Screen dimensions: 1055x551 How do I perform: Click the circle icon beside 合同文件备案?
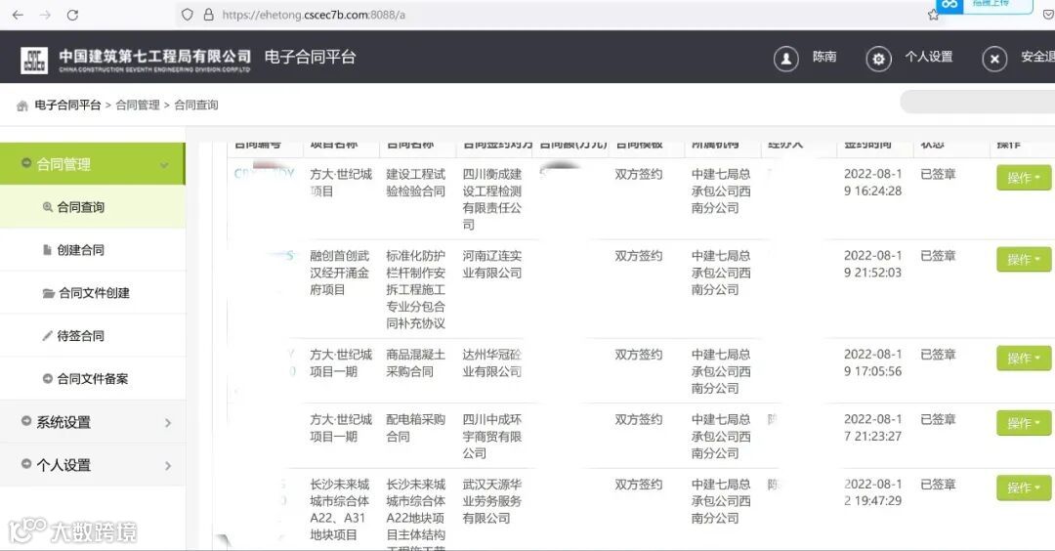(x=48, y=379)
